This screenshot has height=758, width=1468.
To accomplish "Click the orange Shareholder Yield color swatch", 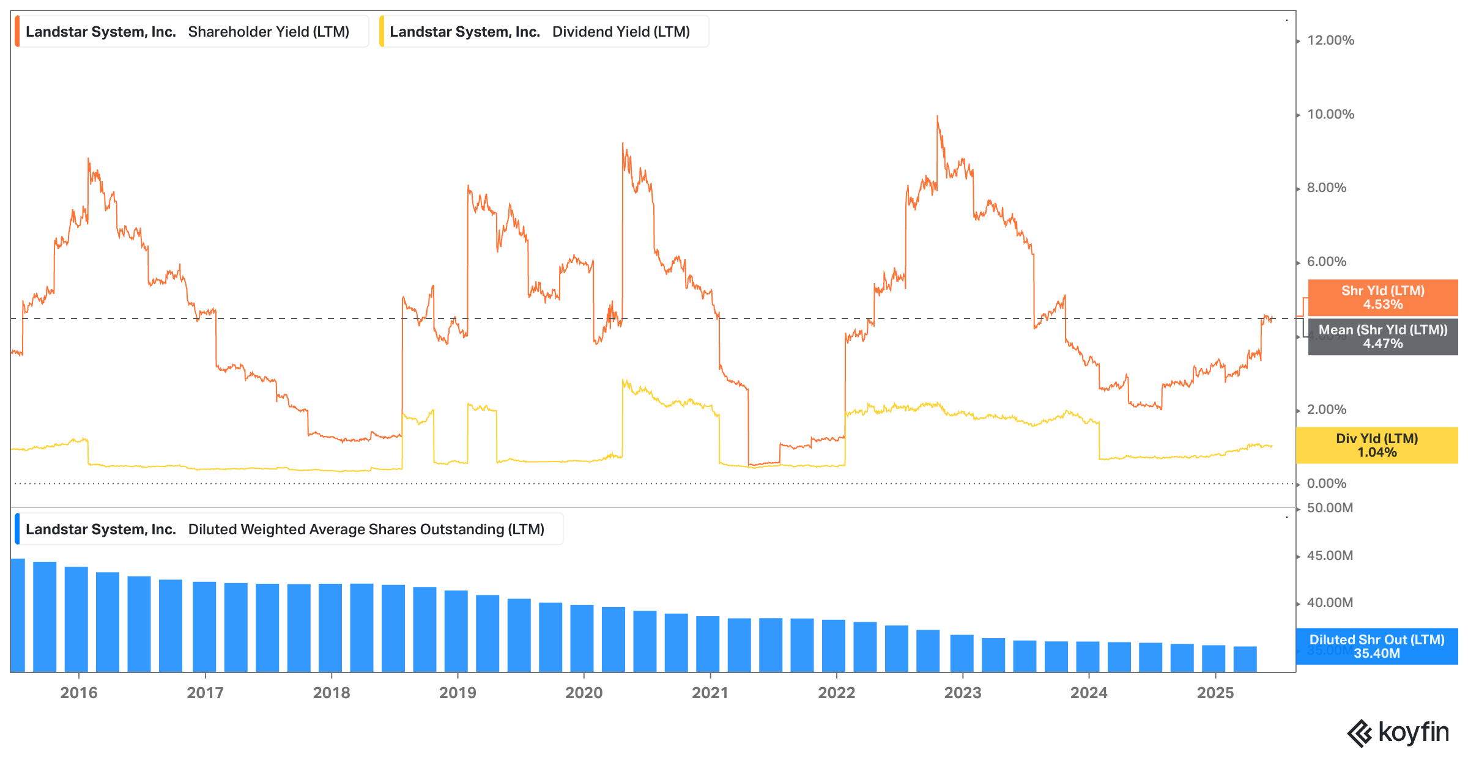I will tap(17, 32).
